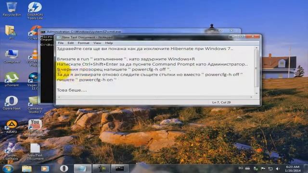Select New Text Document file on desktop
The width and height of the screenshot is (308, 173).
pos(35,151)
